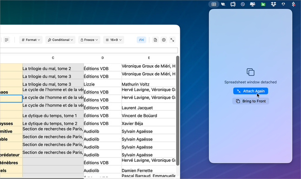The image size is (301, 179).
Task: Click the document page toolbar icon
Action: 155,40
